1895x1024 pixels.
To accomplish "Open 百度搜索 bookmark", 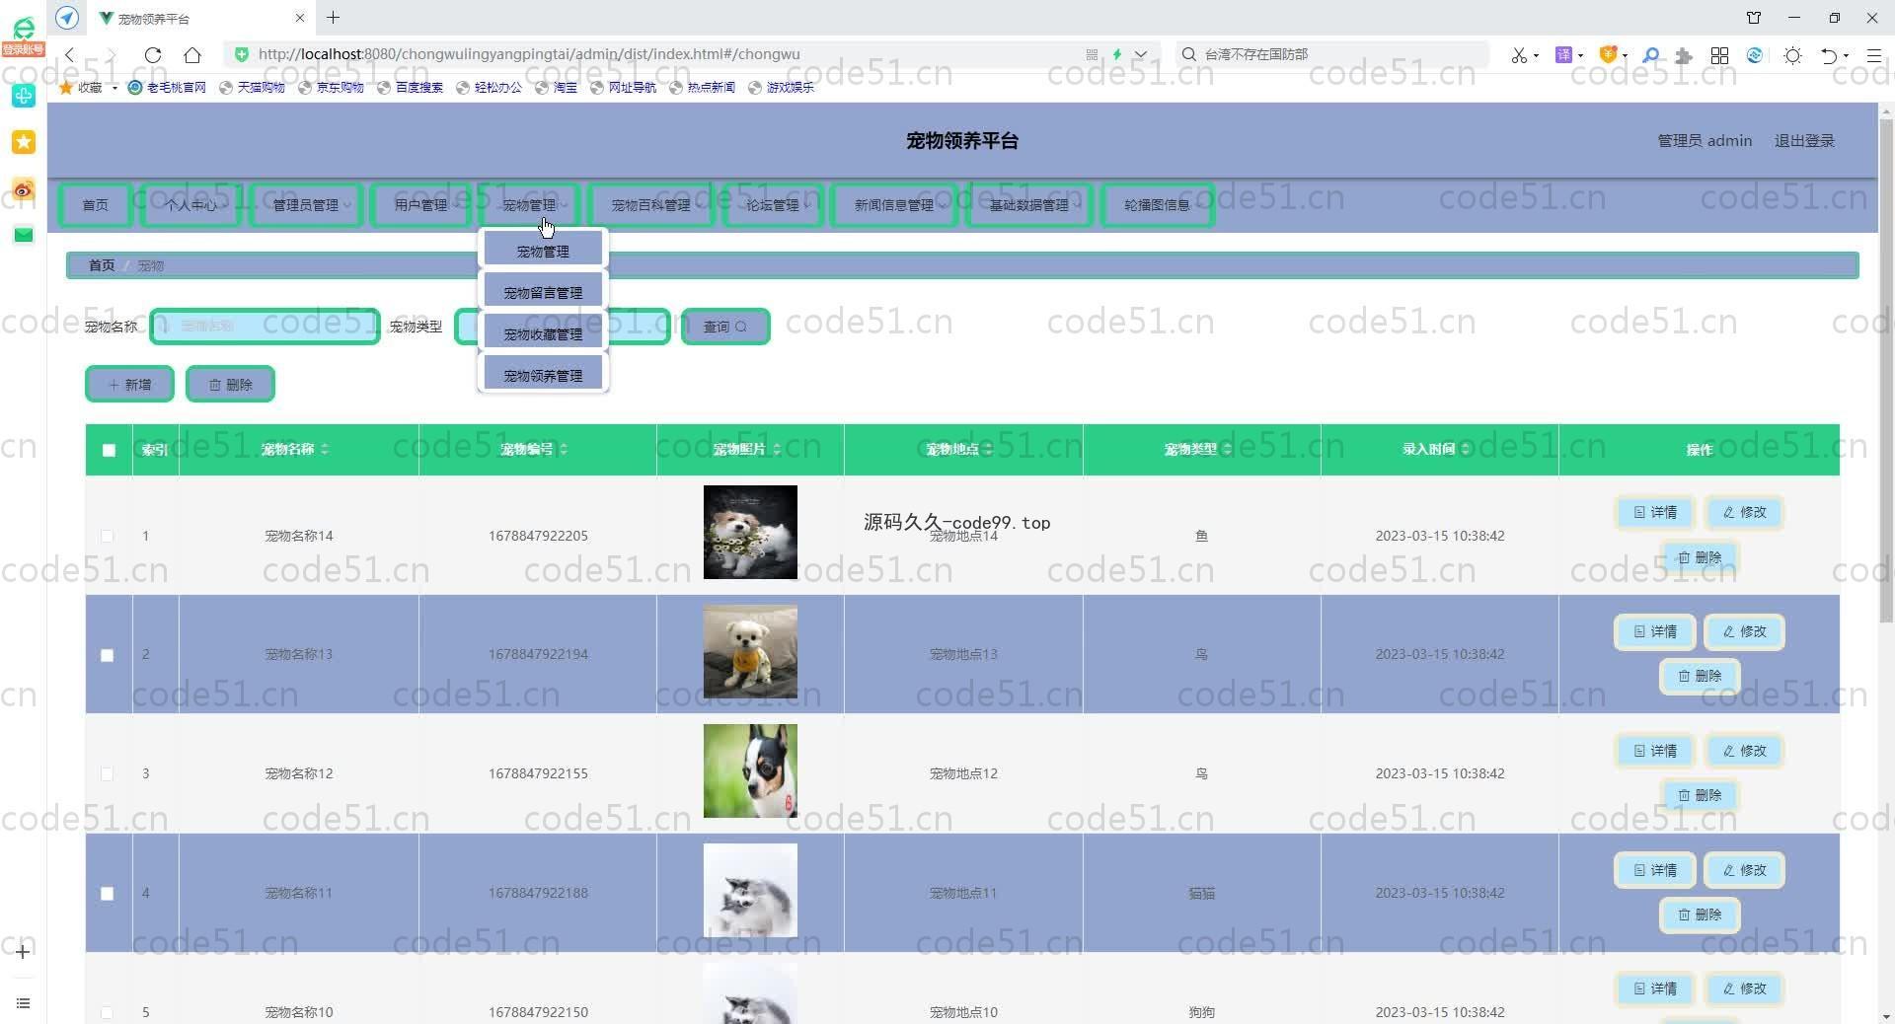I will 411,87.
